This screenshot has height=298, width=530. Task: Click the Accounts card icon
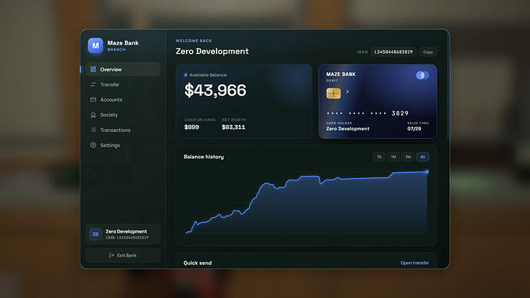click(x=93, y=100)
